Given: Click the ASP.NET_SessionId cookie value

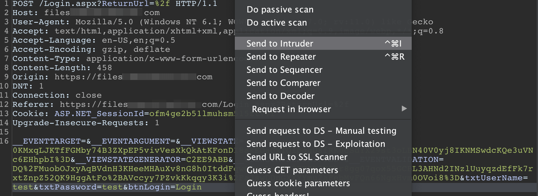Looking at the screenshot, I should (192, 114).
